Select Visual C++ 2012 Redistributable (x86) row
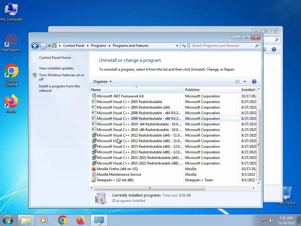 [173, 141]
